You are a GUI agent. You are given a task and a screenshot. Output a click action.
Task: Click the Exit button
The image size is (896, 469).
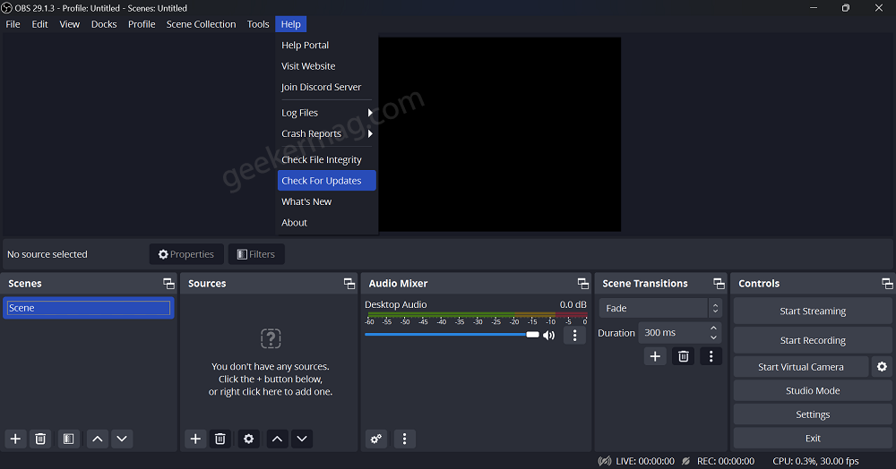[813, 439]
